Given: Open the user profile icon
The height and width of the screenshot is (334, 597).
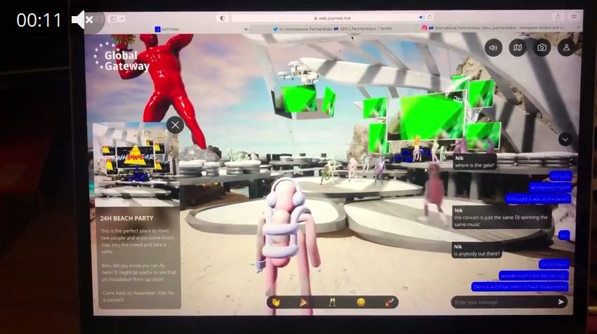Looking at the screenshot, I should pos(566,48).
